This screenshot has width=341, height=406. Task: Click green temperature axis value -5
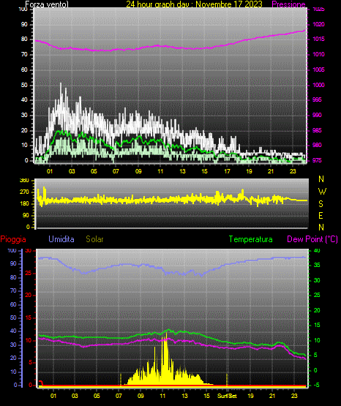coord(317,385)
